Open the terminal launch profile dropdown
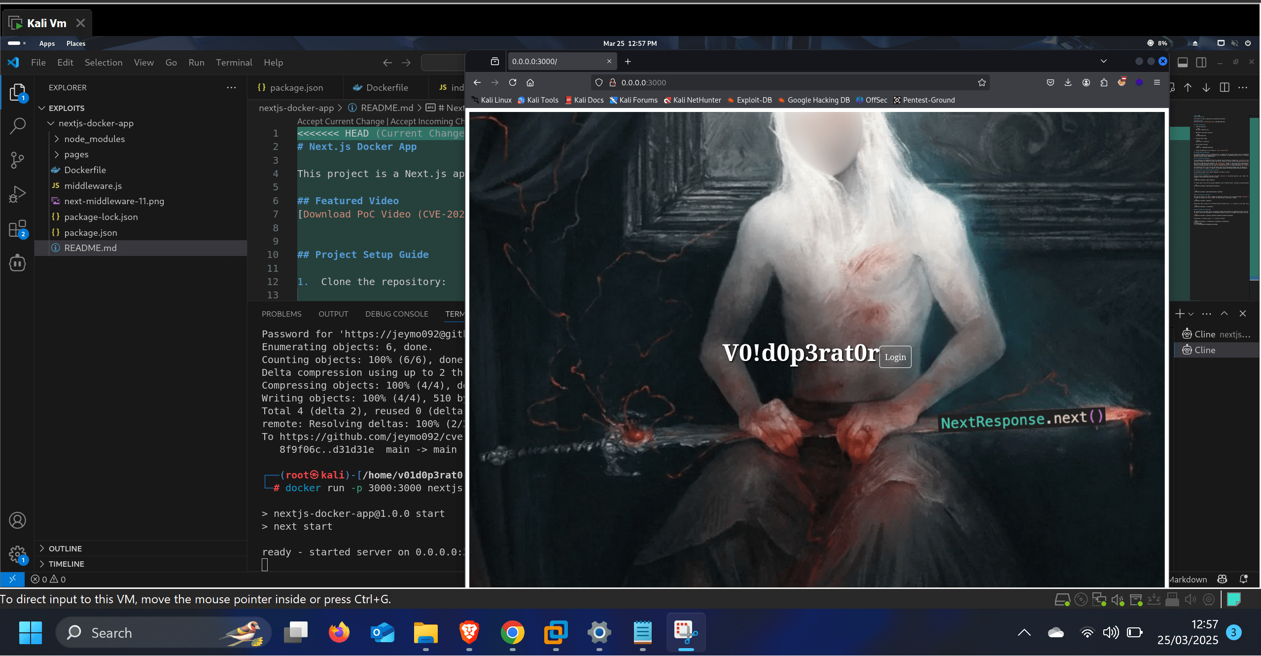Viewport: 1261px width, 656px height. click(x=1191, y=314)
